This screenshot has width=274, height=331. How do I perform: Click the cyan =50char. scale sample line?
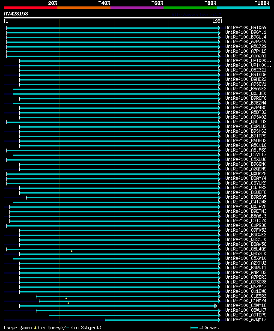194,328
